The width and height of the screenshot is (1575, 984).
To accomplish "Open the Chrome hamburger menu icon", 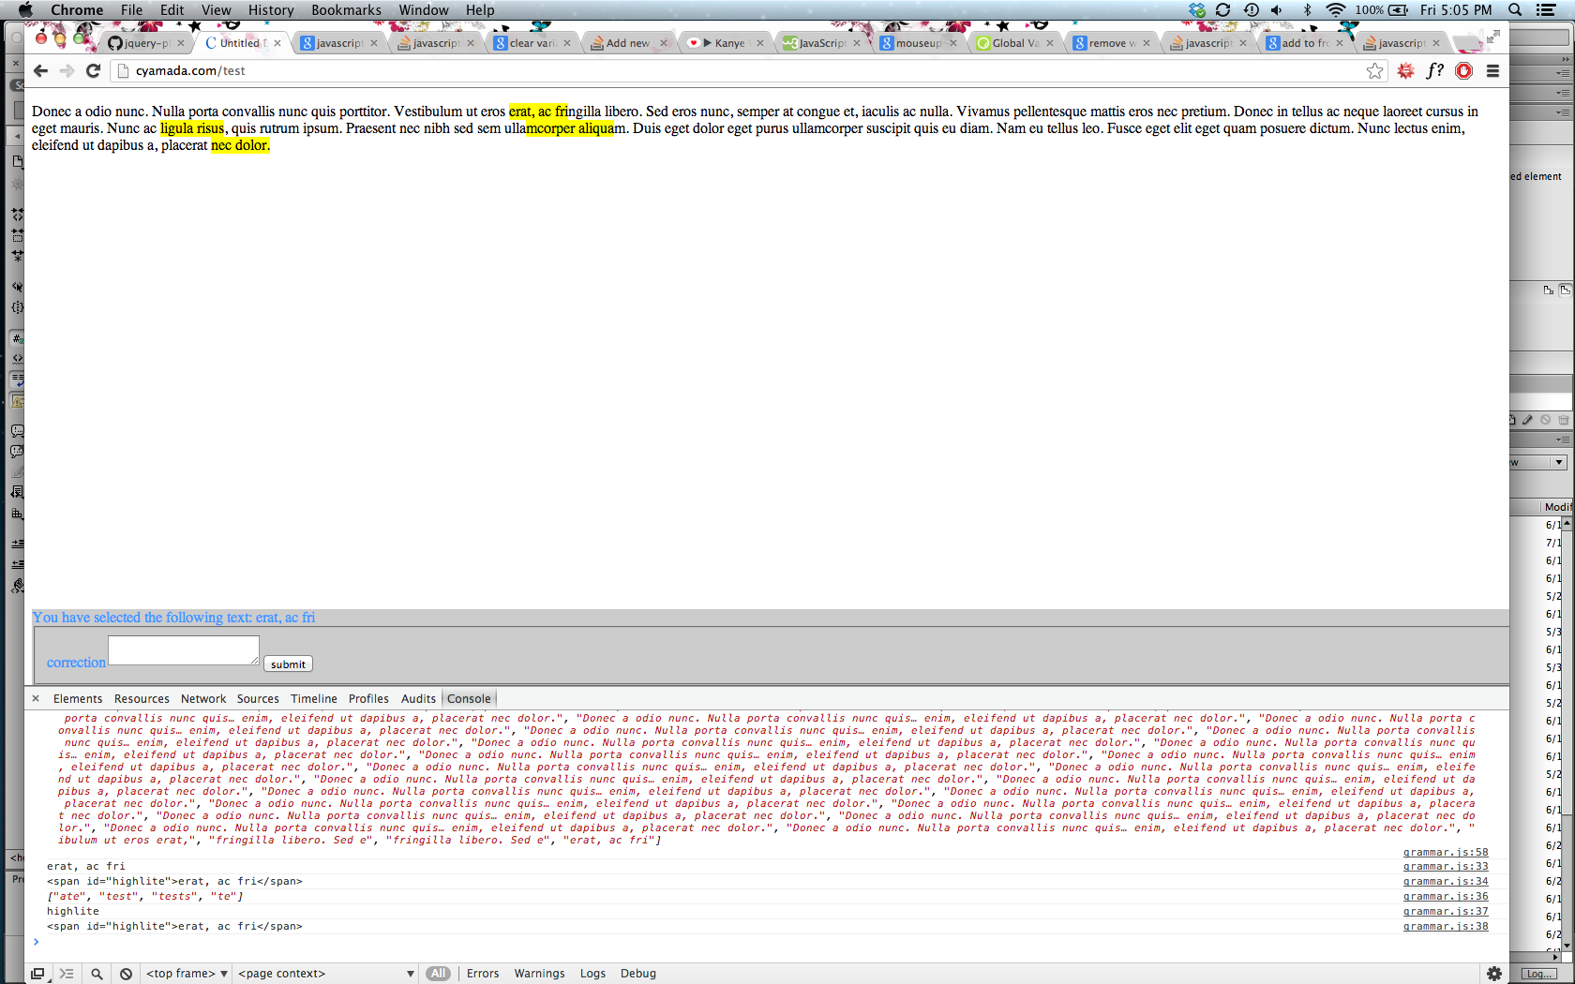I will click(1493, 70).
